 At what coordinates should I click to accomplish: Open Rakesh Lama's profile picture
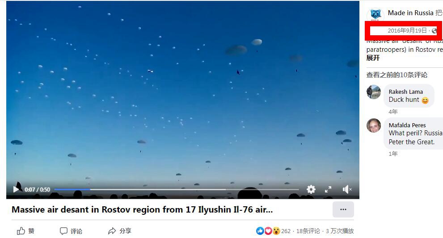374,92
